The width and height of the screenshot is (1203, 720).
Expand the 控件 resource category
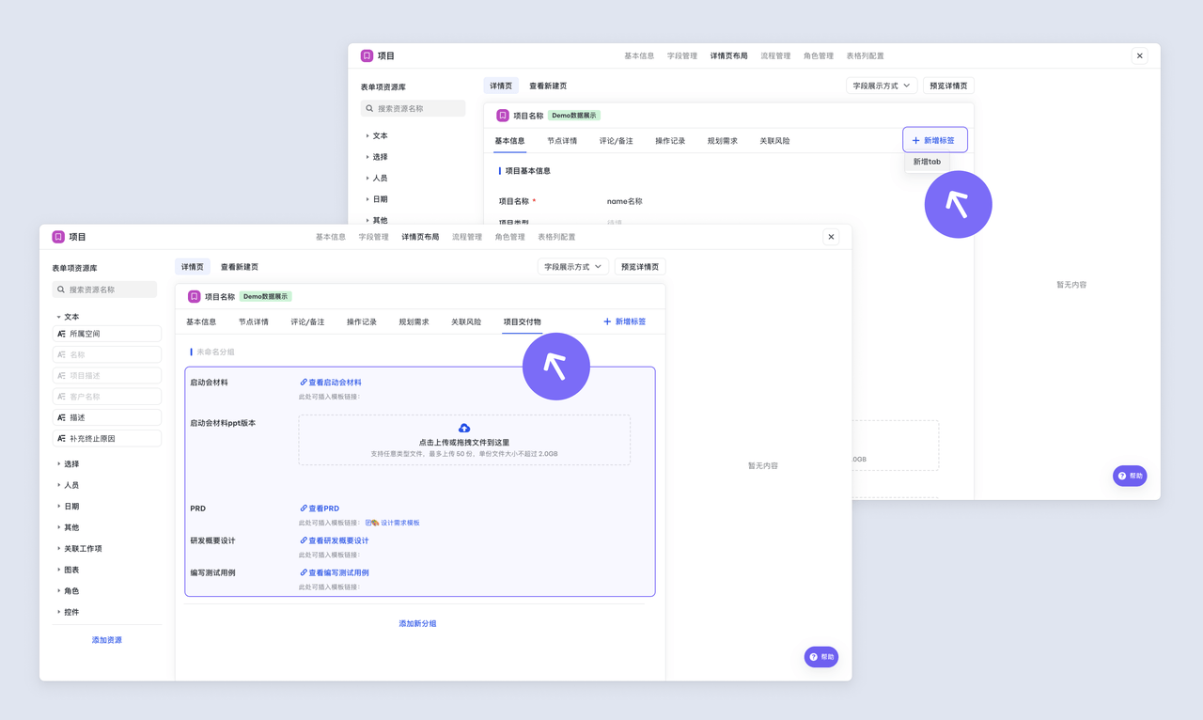[x=58, y=612]
